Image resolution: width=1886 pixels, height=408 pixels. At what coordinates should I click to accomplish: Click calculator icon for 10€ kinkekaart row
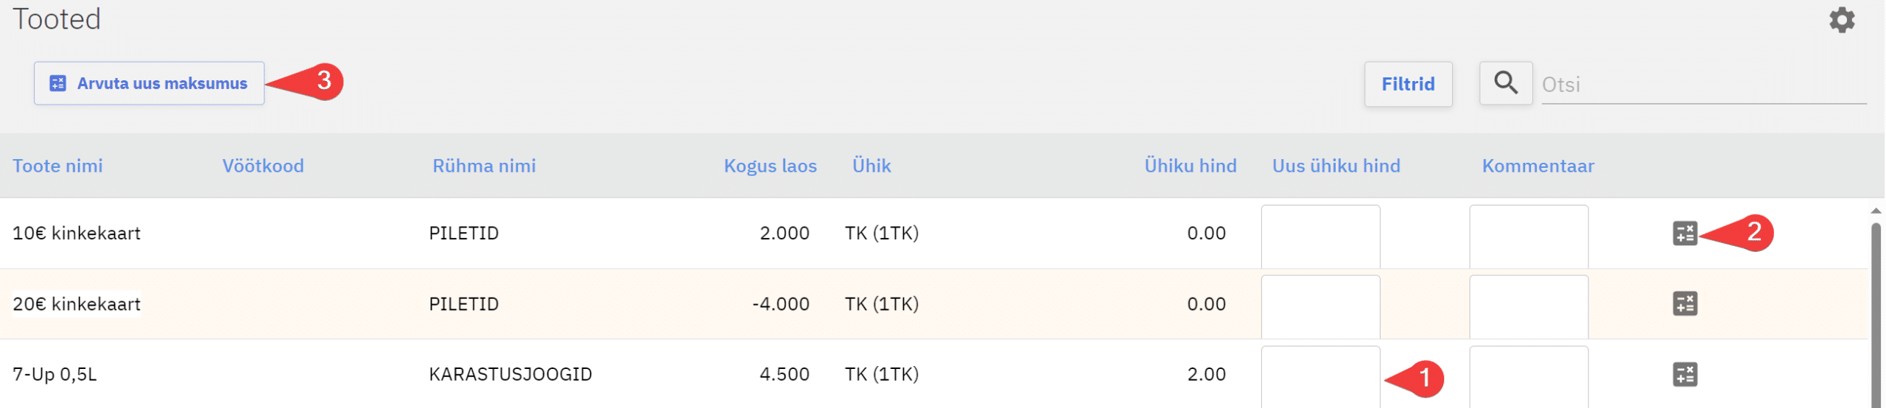coord(1684,233)
